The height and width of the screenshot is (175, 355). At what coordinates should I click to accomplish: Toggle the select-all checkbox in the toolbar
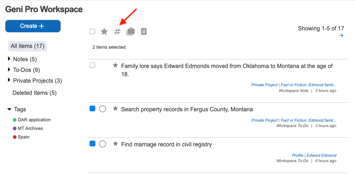pyautogui.click(x=92, y=31)
